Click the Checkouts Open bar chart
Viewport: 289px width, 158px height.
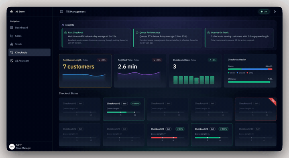tap(194, 80)
